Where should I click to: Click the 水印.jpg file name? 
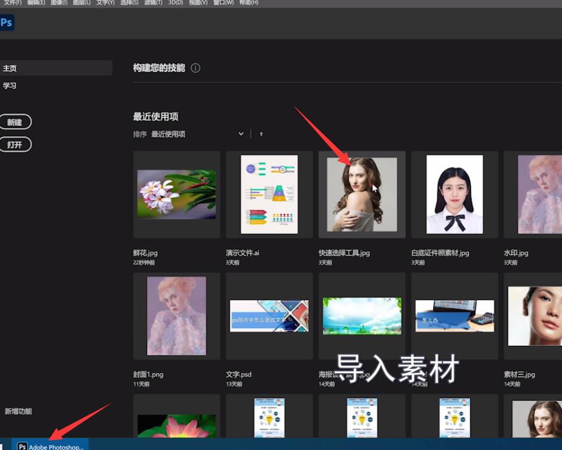coord(516,253)
